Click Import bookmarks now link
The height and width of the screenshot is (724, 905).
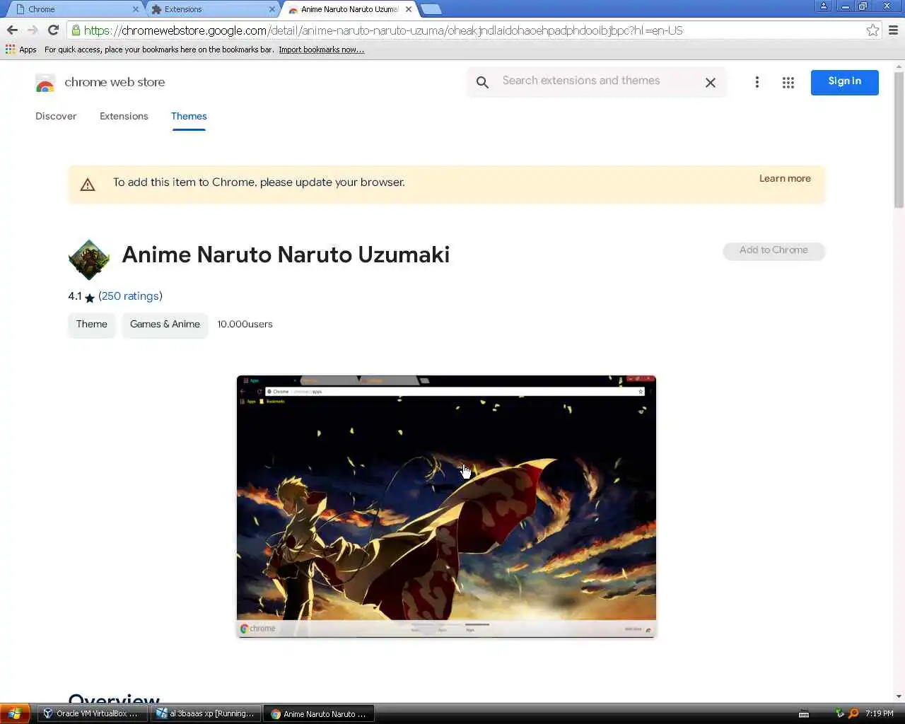pos(321,49)
